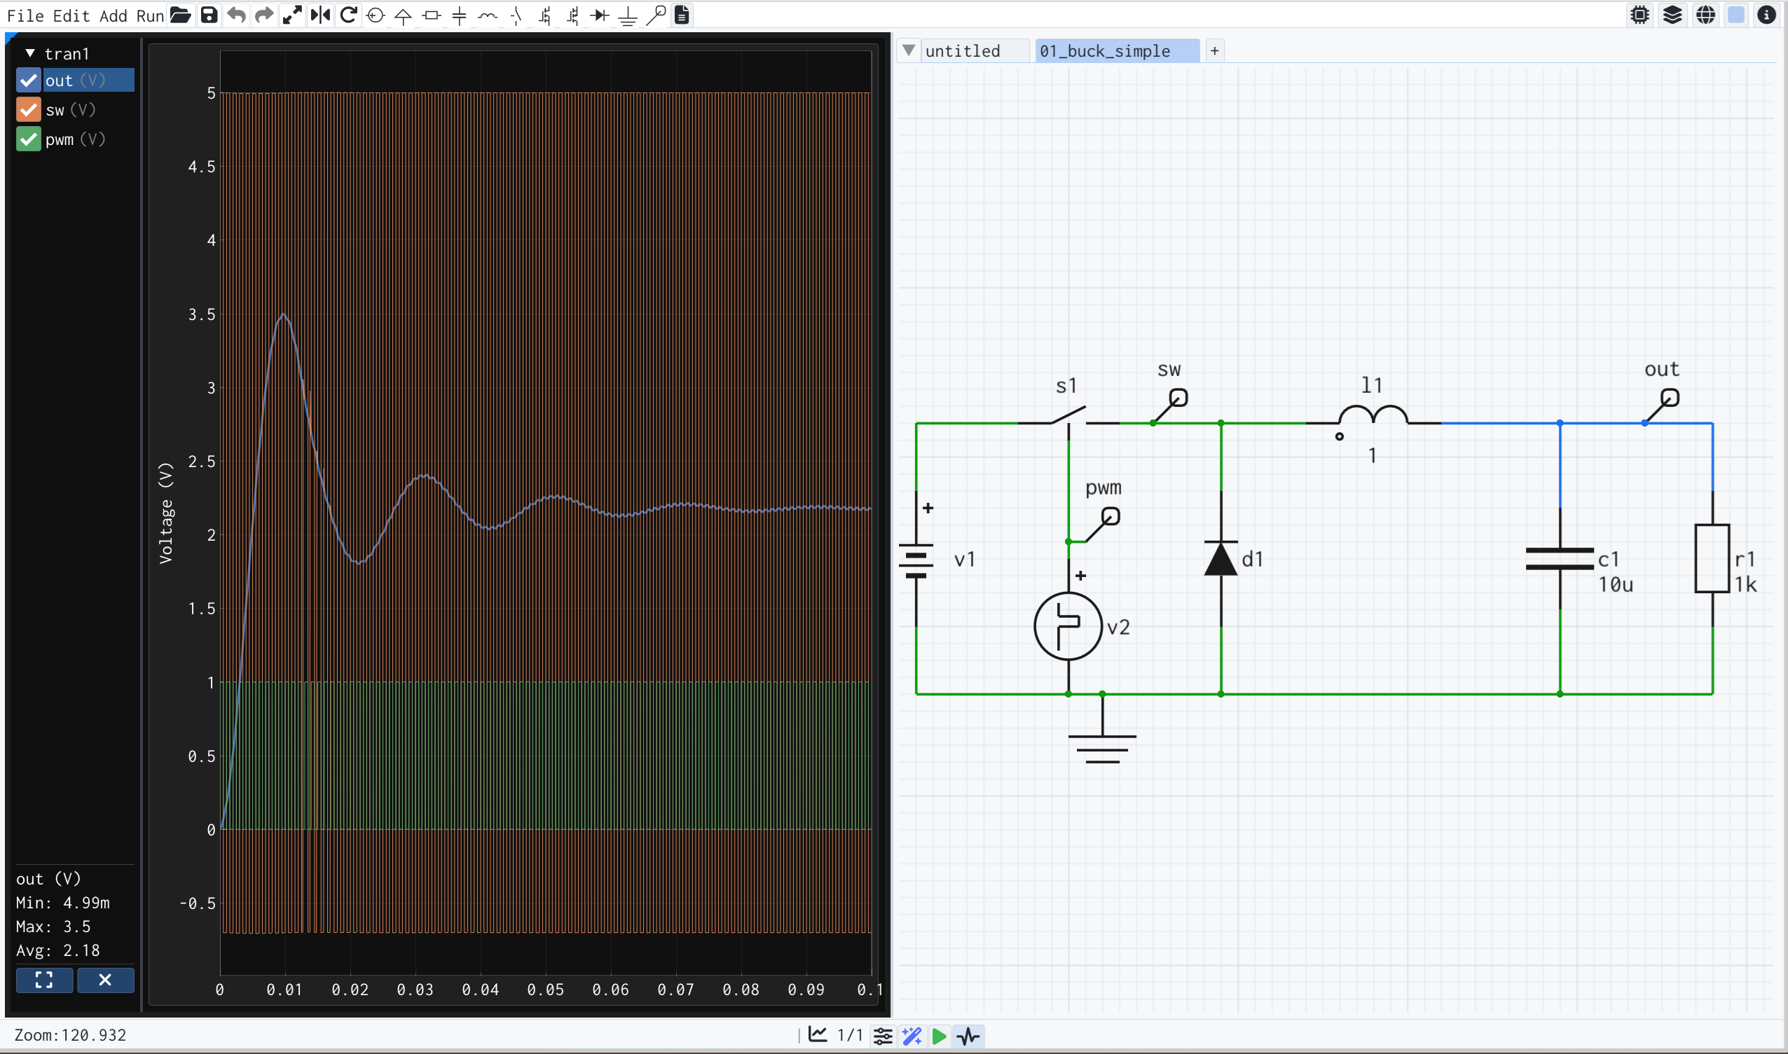Add a ground symbol from the toolbar
1788x1054 pixels.
tap(627, 15)
